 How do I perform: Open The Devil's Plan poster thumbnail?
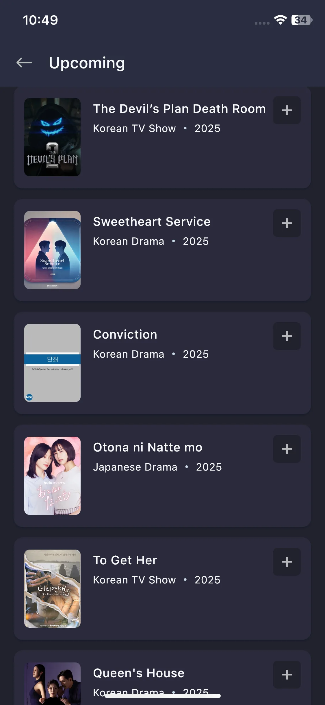pyautogui.click(x=52, y=137)
